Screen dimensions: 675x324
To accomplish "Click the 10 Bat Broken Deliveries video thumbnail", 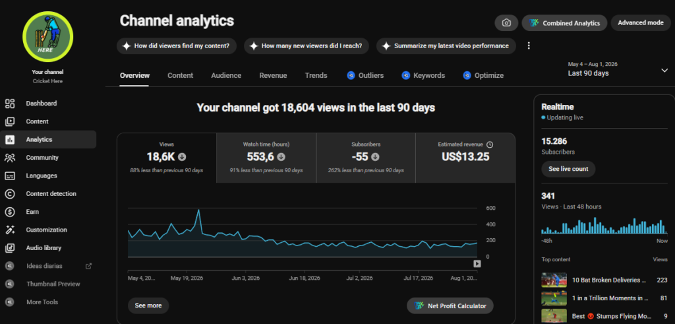I will pos(554,280).
